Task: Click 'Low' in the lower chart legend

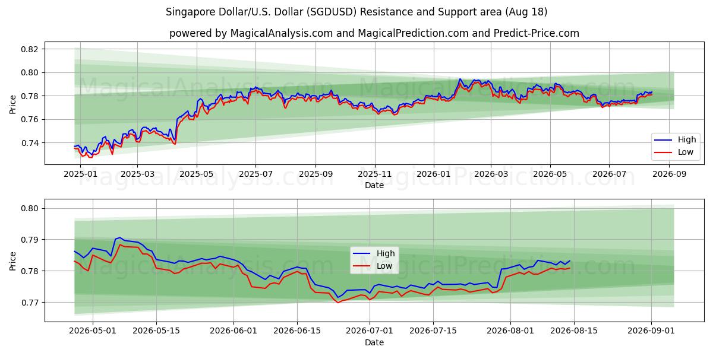Action: [384, 266]
